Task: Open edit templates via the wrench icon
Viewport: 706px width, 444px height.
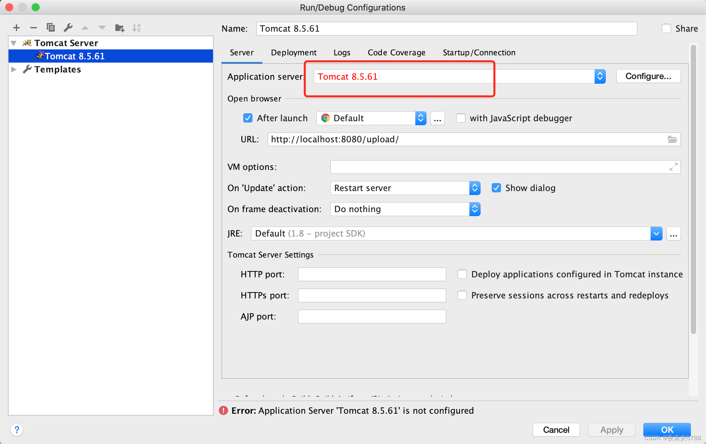Action: pyautogui.click(x=68, y=28)
